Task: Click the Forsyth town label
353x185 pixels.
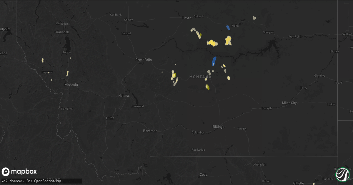Action: pyautogui.click(x=267, y=108)
